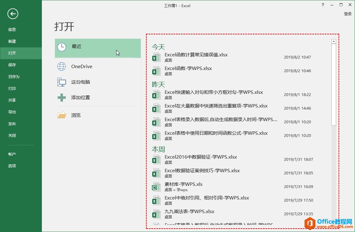Open the help question mark icon
This screenshot has width=355, height=232.
(323, 5)
